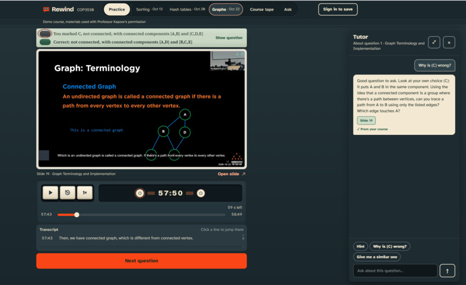The height and width of the screenshot is (285, 466).
Task: Click Give me a similar one
Action: point(377,257)
